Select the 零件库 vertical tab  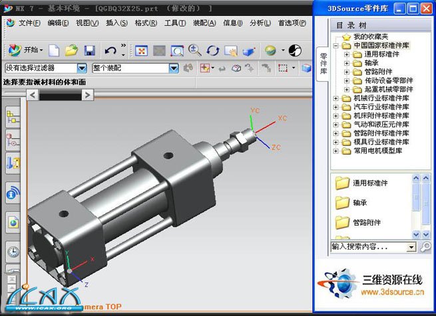[324, 62]
